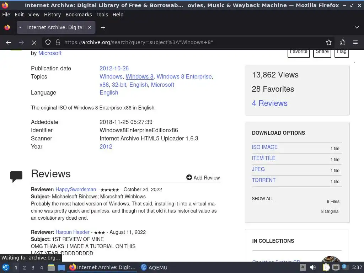Viewport: 364px width, 273px height.
Task: Click the show desktop taskbar icon
Action: (x=61, y=268)
